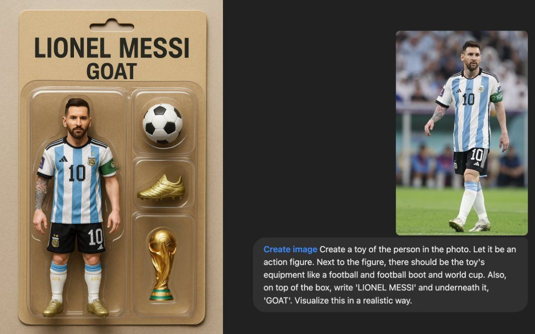Click the golden World Cup trophy accessory
Screen dimensions: 535x334
tap(162, 264)
